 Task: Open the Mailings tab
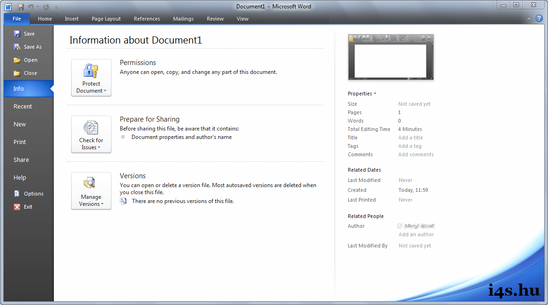183,19
